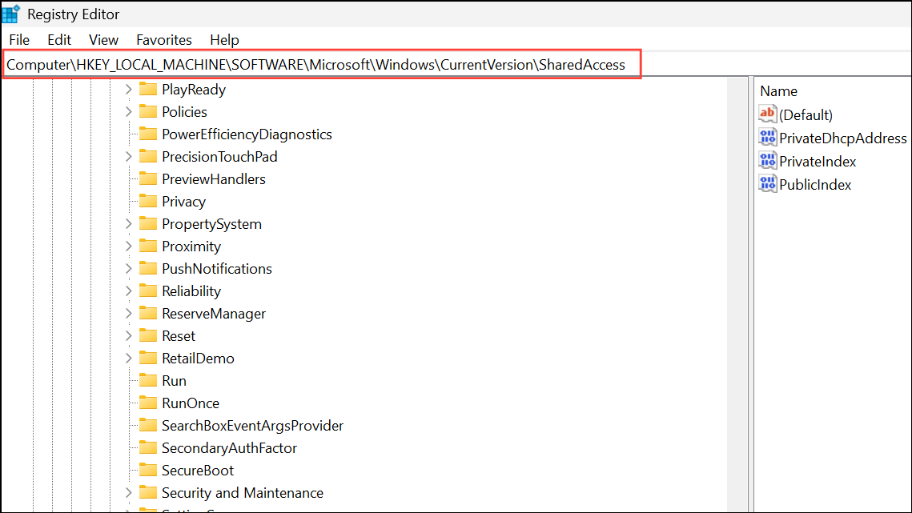Click the SearchBoxEventArgsProvider folder icon
Screen dimensions: 912x513
[x=148, y=425]
